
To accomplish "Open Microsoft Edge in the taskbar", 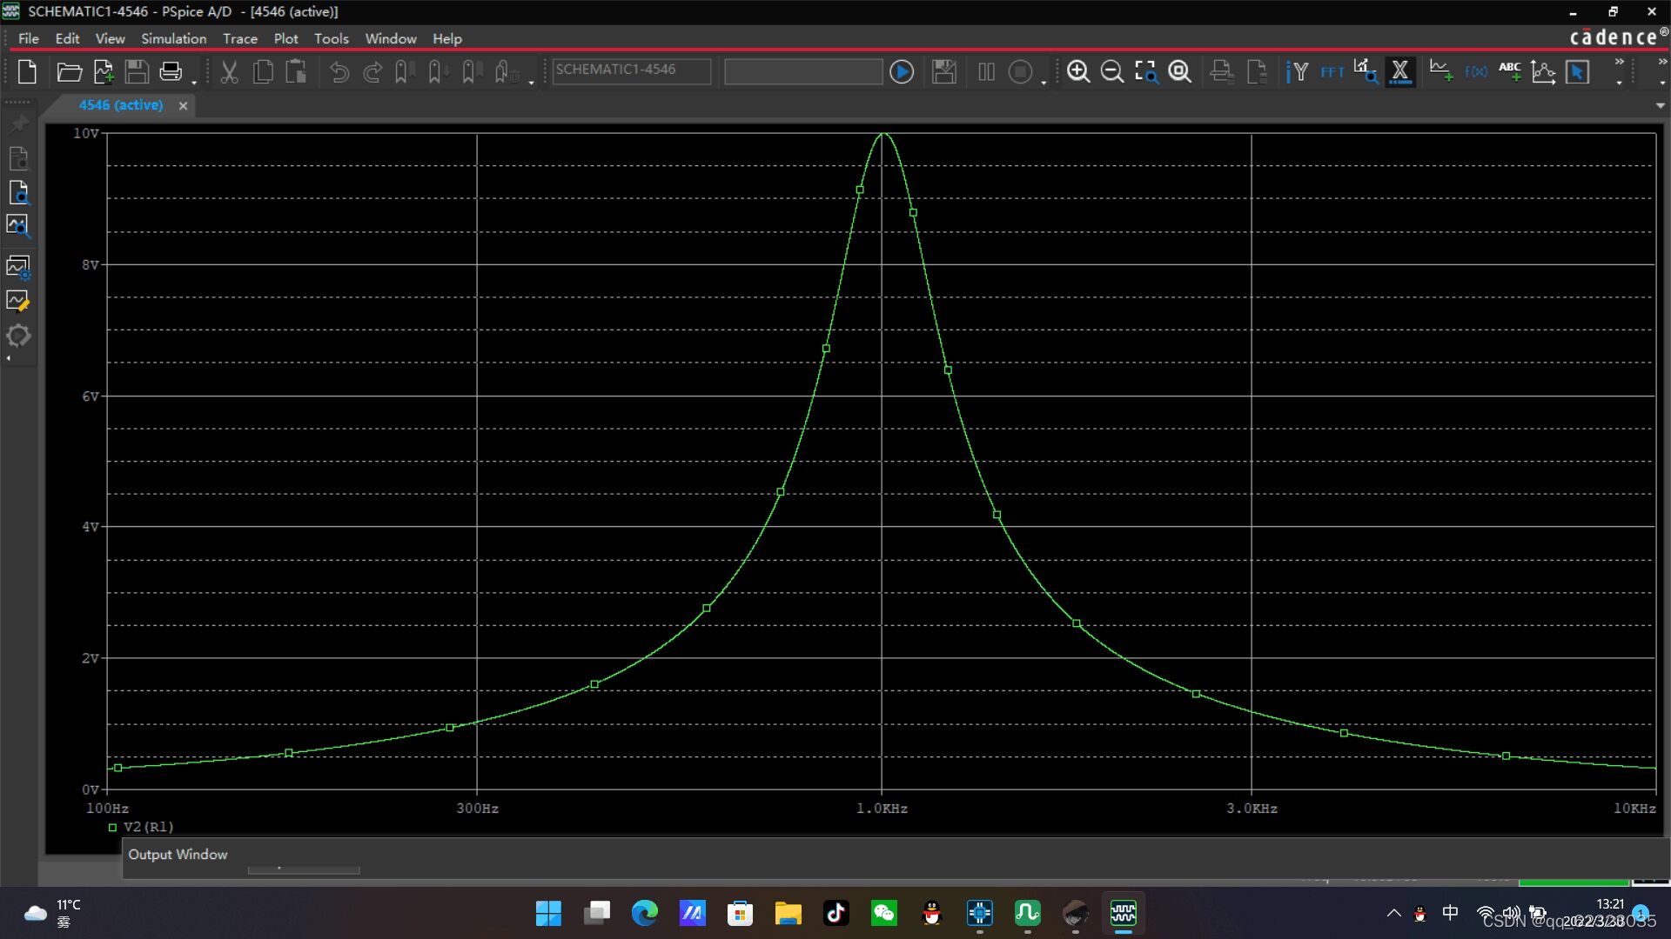I will tap(644, 913).
